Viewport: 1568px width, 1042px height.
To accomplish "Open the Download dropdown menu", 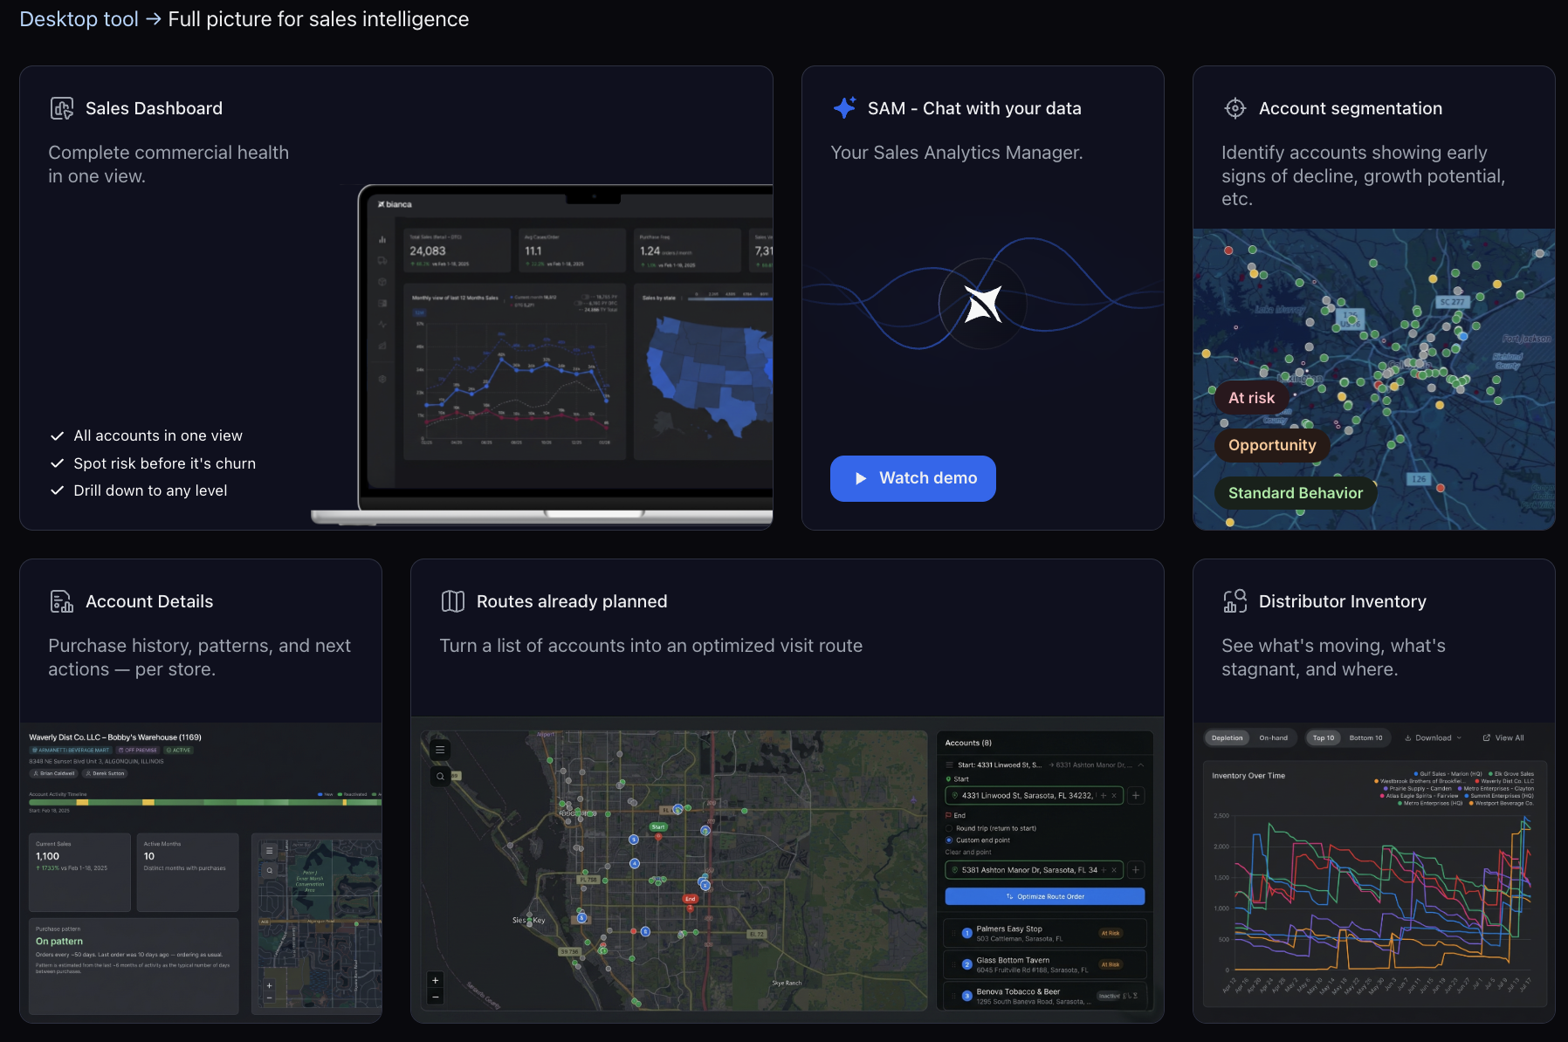I will point(1433,738).
